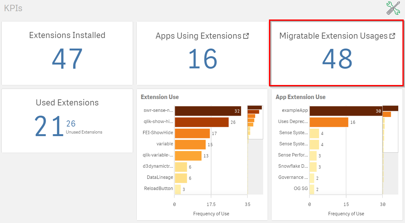Select the swr-sense-n... bar in Extension Use
The height and width of the screenshot is (223, 405).
click(x=208, y=111)
